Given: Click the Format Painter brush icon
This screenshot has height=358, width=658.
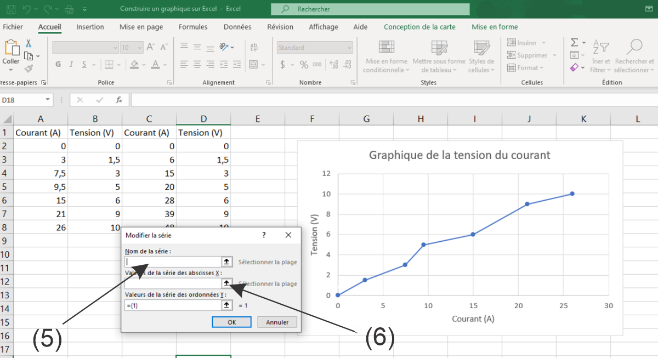Looking at the screenshot, I should click(x=29, y=69).
